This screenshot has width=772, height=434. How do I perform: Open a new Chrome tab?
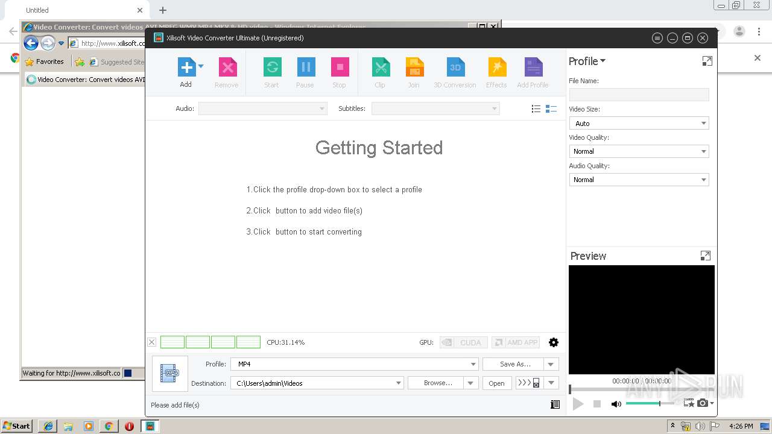tap(163, 10)
